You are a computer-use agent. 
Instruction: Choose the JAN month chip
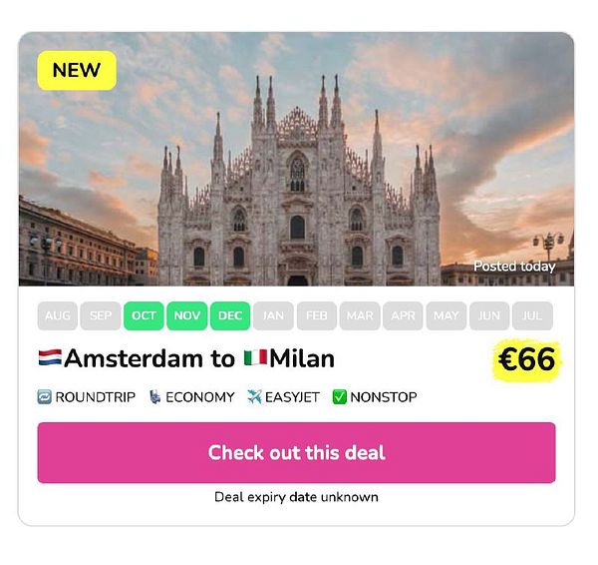[273, 315]
